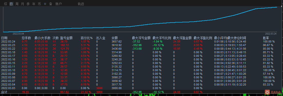Image resolution: width=283 pixels, height=96 pixels.
Task: Select the 2022.03.24 date row
Action: 8,41
